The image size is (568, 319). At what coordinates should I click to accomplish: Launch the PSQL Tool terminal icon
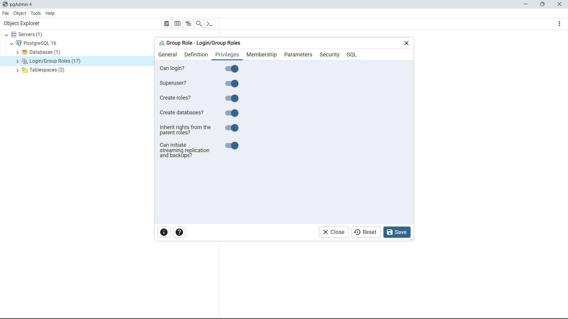(210, 24)
